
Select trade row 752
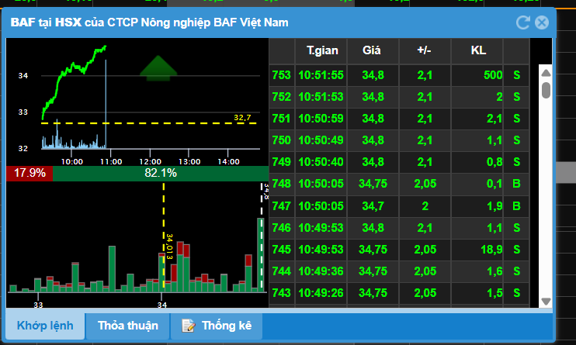tap(399, 97)
